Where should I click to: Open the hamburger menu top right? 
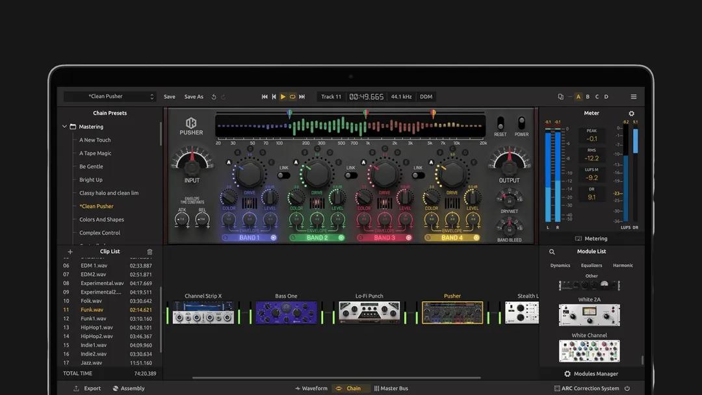click(634, 96)
